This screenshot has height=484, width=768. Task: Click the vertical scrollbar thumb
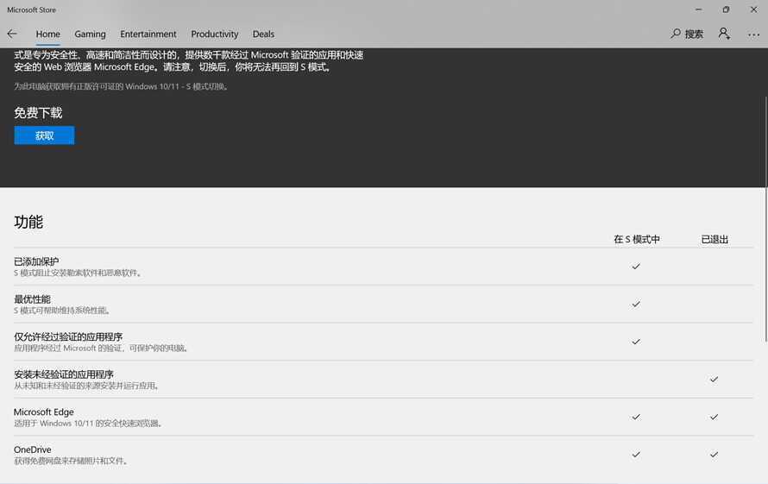coord(765,219)
